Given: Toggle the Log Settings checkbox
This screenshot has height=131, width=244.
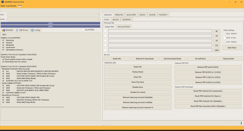Looking at the screenshot, I should (x=83, y=30).
